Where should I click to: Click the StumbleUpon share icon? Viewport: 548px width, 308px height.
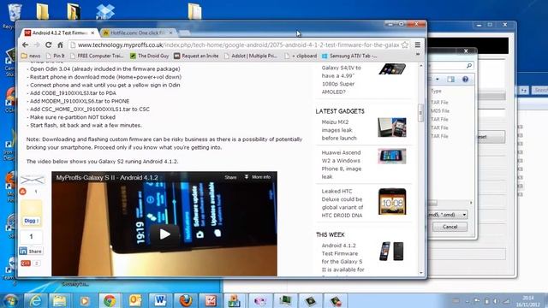[23, 192]
